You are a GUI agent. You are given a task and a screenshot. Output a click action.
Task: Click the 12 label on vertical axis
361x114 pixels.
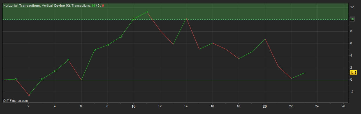point(352,7)
